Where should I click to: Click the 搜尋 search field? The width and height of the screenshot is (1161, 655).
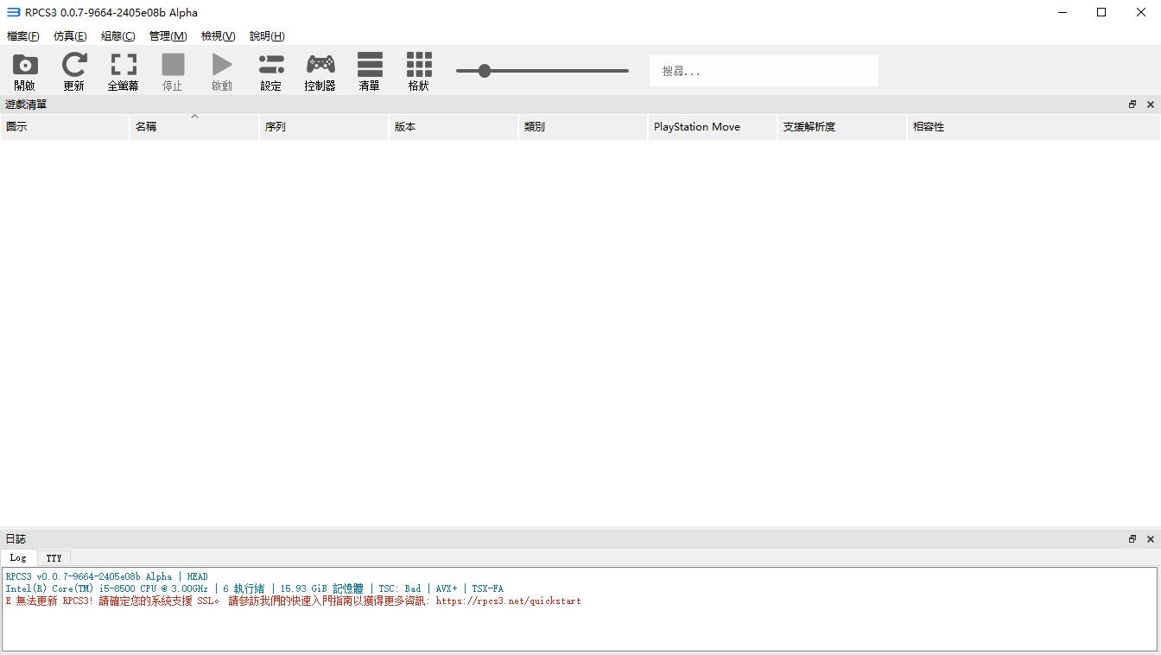tap(764, 71)
